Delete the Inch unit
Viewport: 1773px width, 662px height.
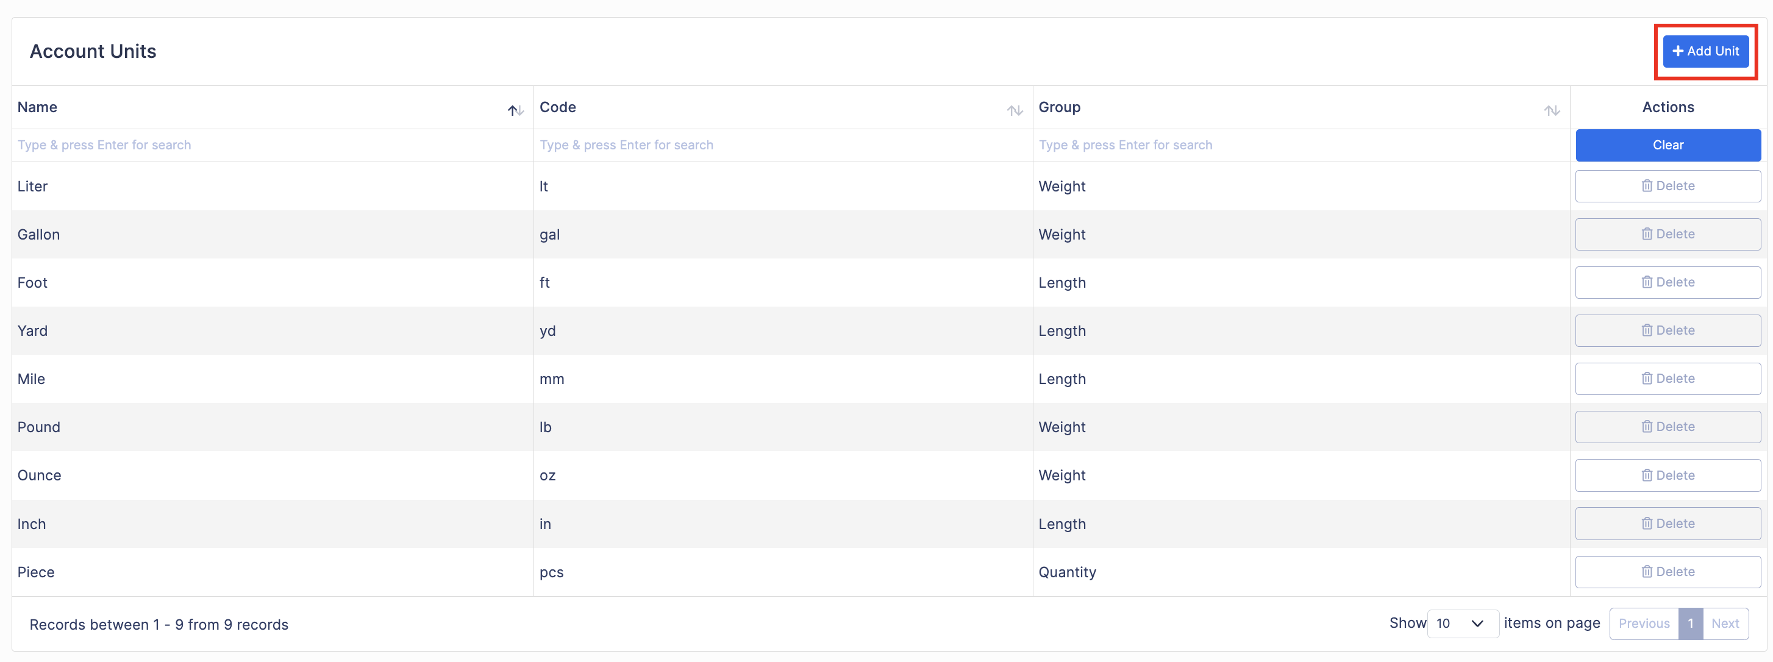point(1668,524)
